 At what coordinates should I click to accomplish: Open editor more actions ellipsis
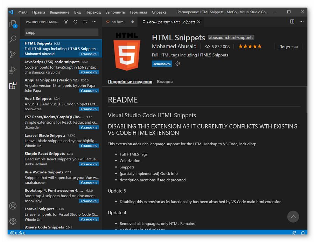(302, 21)
